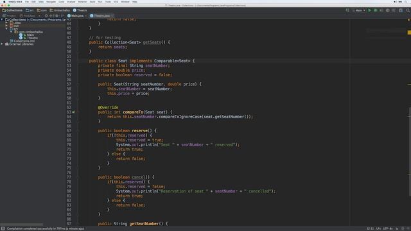Expand the out folder

tap(7, 26)
